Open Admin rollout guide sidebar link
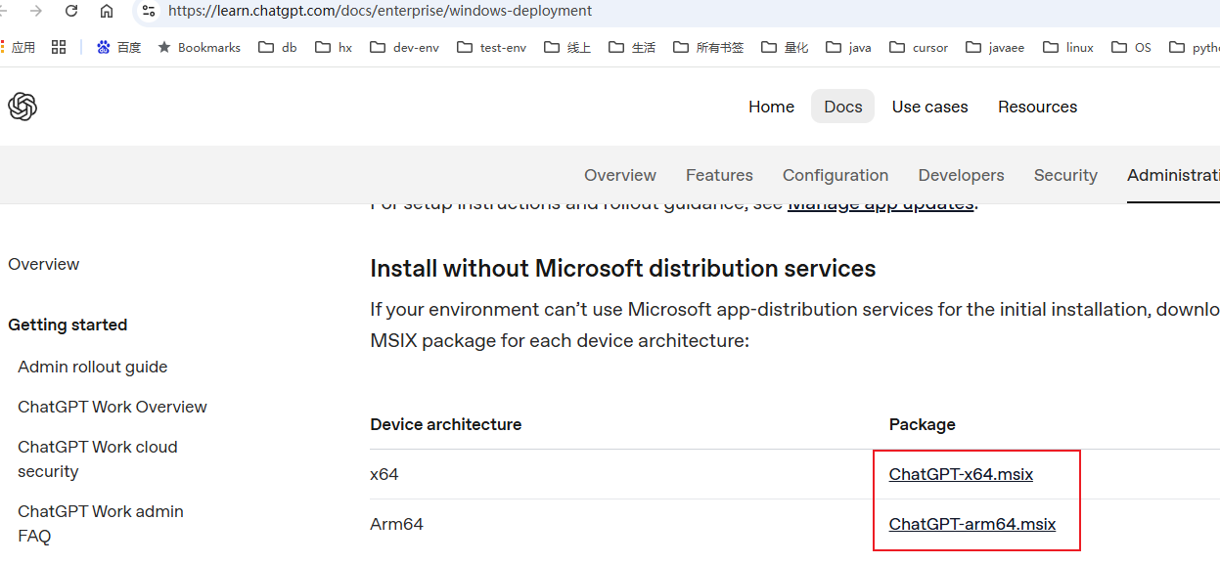 point(93,367)
